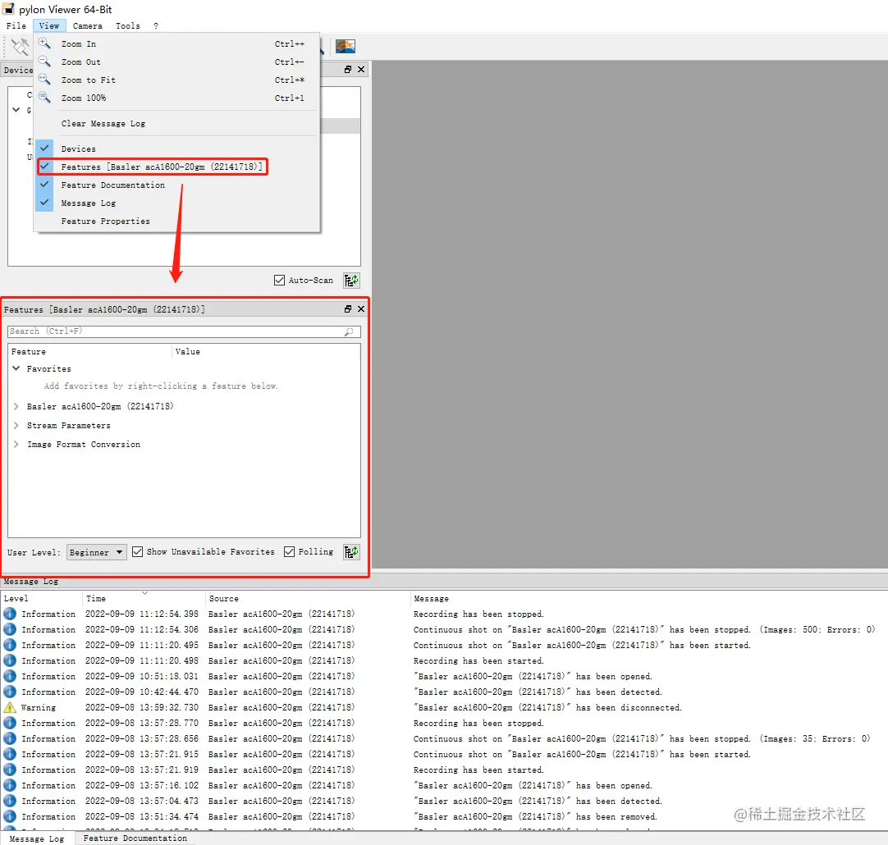The width and height of the screenshot is (888, 845).
Task: Click the Value column header
Action: (266, 351)
